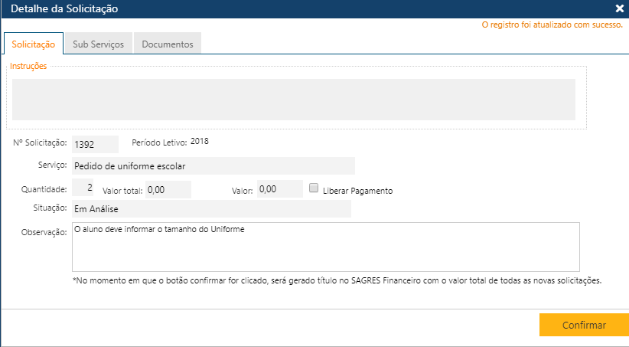Screen dimensions: 629x347
Task: Click the Instruções section heading
Action: (x=28, y=66)
